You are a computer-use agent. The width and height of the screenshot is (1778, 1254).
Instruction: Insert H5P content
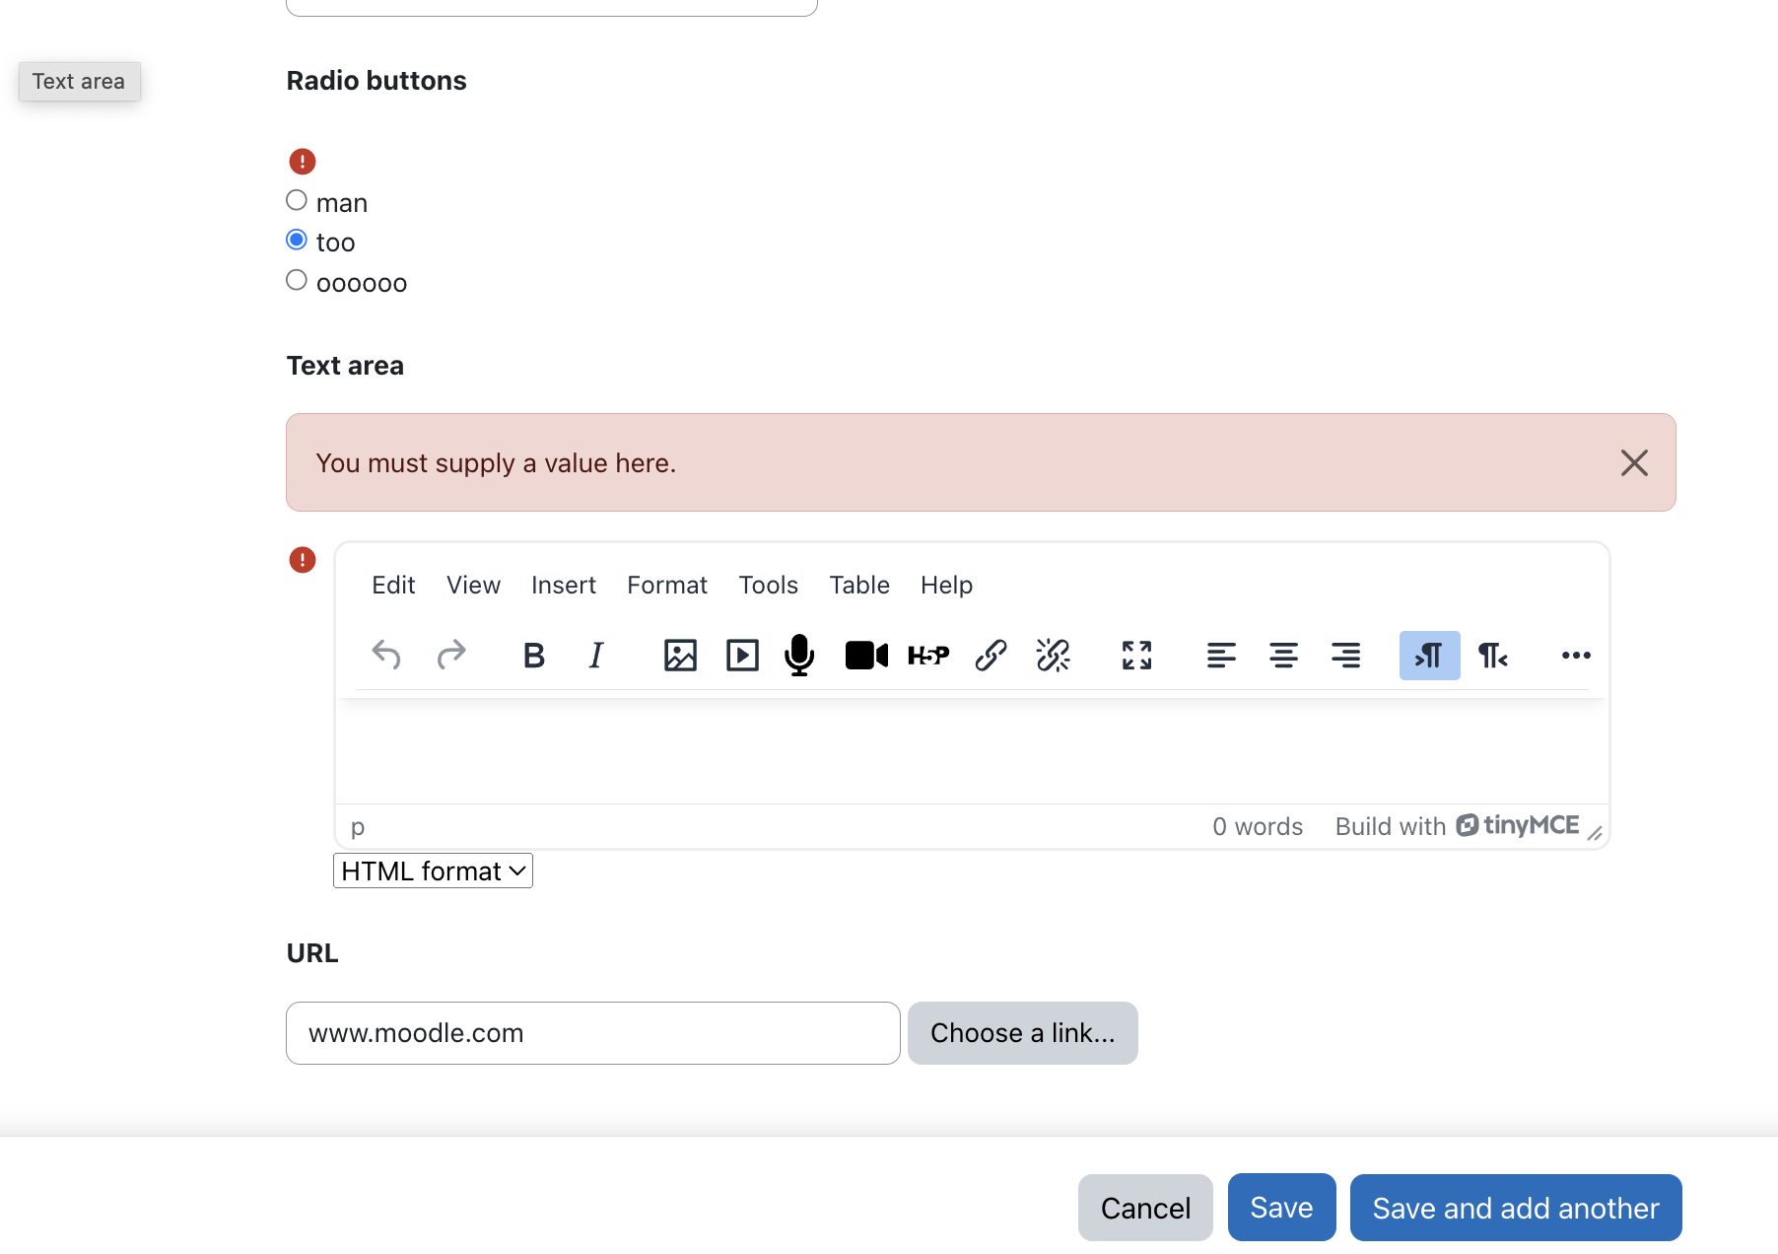[x=928, y=655]
